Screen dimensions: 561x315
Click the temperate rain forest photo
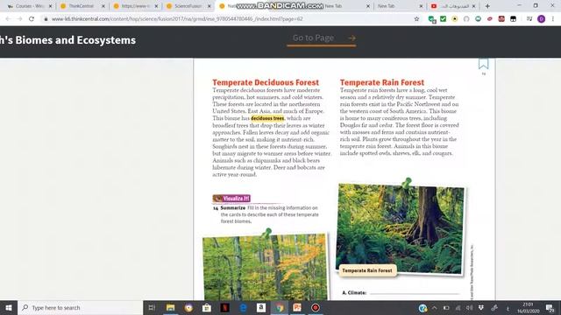coord(400,228)
